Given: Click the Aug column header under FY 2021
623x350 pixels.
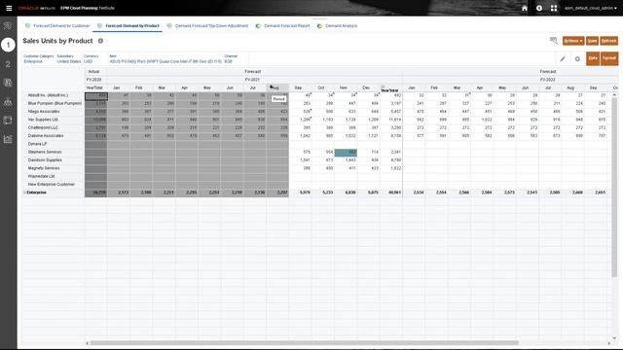Looking at the screenshot, I should coord(277,87).
